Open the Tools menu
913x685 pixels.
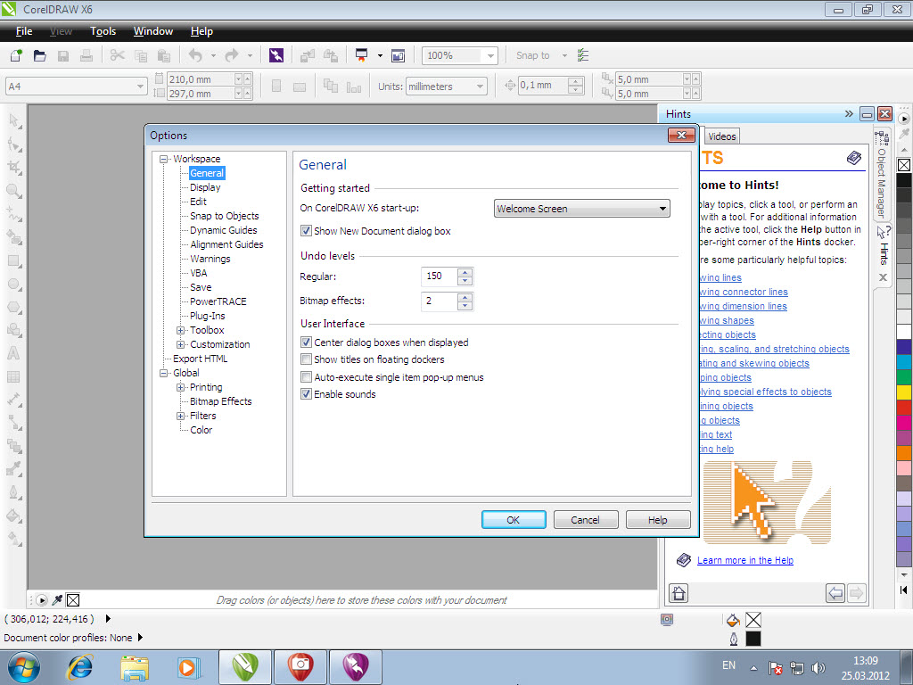[103, 31]
